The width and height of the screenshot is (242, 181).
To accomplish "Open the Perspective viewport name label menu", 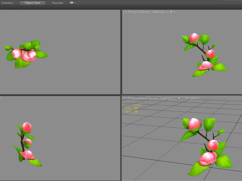I will pyautogui.click(x=138, y=98).
